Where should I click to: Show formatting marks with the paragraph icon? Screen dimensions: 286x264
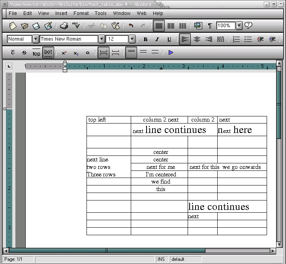210,26
